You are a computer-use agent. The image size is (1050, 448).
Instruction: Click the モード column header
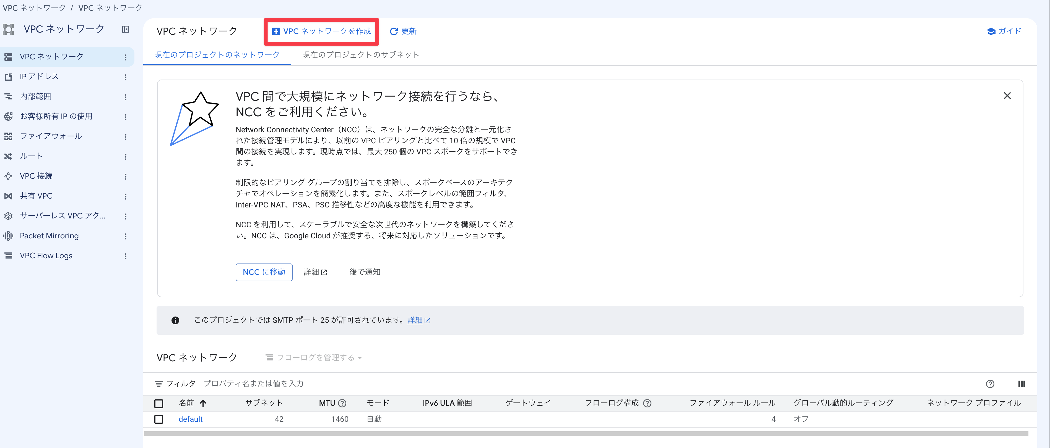point(378,403)
